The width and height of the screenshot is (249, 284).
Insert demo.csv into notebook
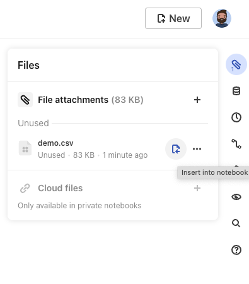[176, 149]
